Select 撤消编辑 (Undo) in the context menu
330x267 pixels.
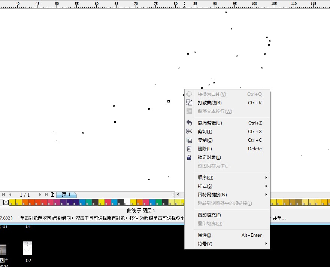pos(227,123)
